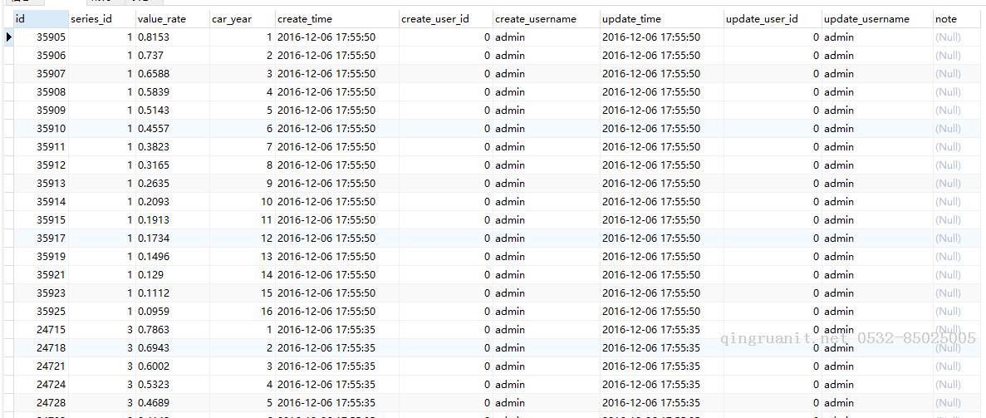Image resolution: width=986 pixels, height=418 pixels.
Task: Click value_rate cell 0.8153
Action: coord(172,37)
